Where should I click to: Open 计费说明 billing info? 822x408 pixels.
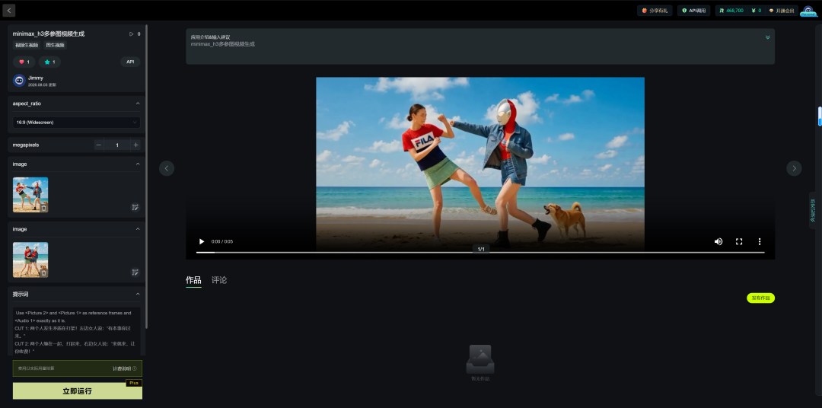[x=124, y=368]
